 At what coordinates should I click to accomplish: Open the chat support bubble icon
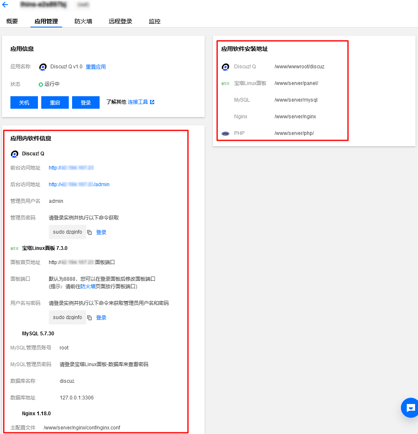pos(410,408)
